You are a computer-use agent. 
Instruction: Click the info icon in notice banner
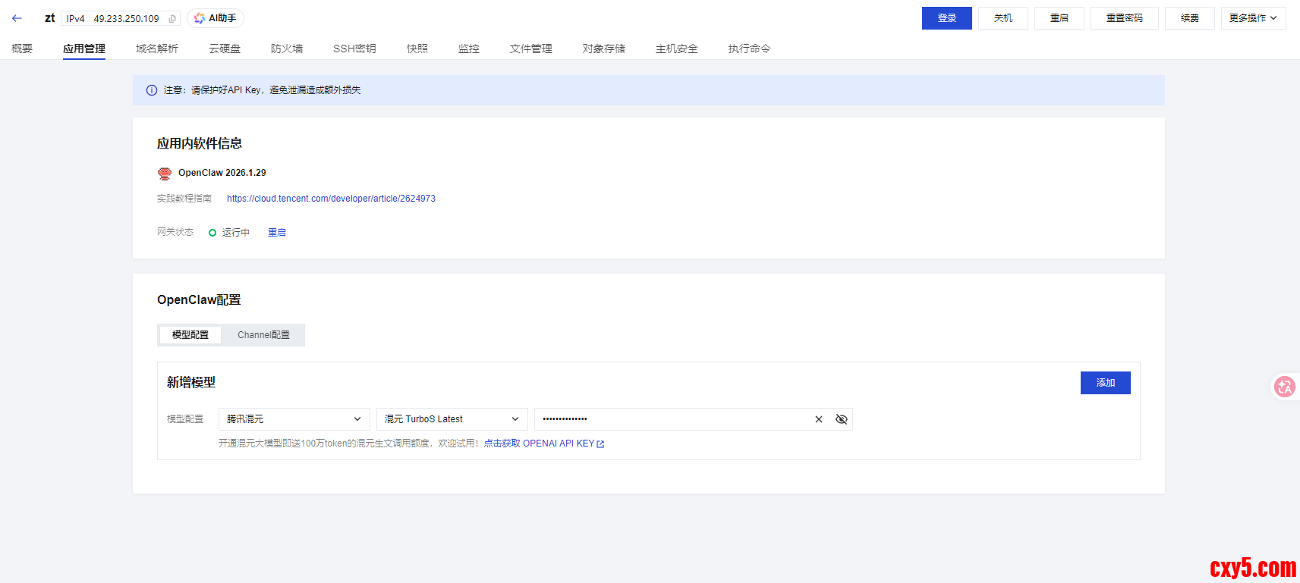(152, 90)
